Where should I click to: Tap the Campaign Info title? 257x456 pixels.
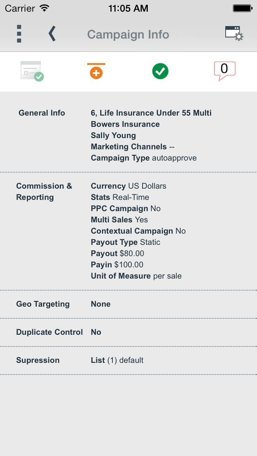128,35
